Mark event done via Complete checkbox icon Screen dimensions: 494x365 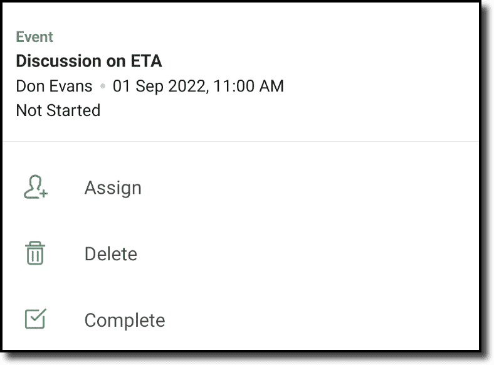tap(35, 319)
